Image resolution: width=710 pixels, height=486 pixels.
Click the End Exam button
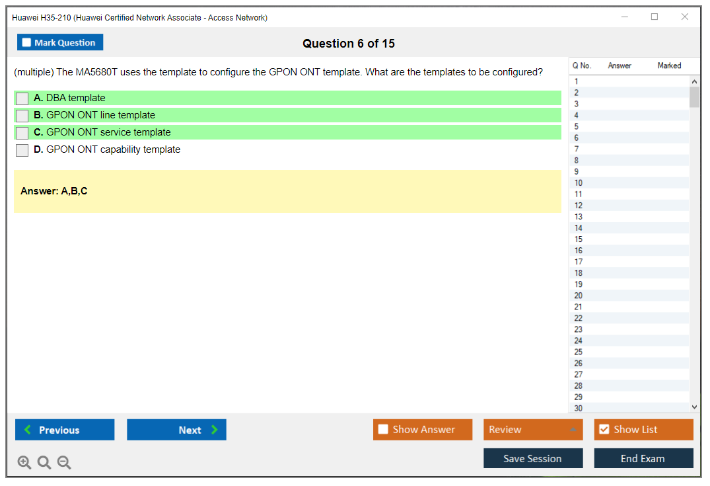[x=643, y=458]
